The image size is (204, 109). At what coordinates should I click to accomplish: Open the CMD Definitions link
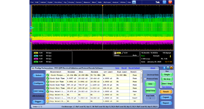coord(38,96)
